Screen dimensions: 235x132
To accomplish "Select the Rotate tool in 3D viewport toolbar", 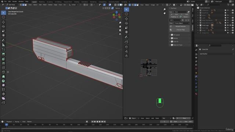I will tap(3, 26).
